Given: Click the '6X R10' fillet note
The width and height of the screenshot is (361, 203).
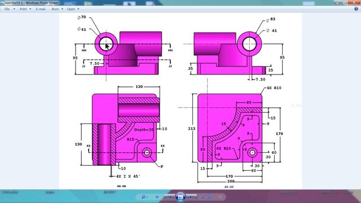Looking at the screenshot, I should [x=223, y=148].
